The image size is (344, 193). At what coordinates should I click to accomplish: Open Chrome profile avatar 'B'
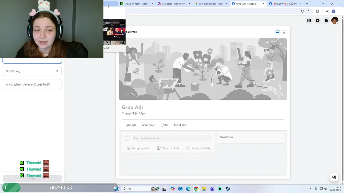coord(334,11)
